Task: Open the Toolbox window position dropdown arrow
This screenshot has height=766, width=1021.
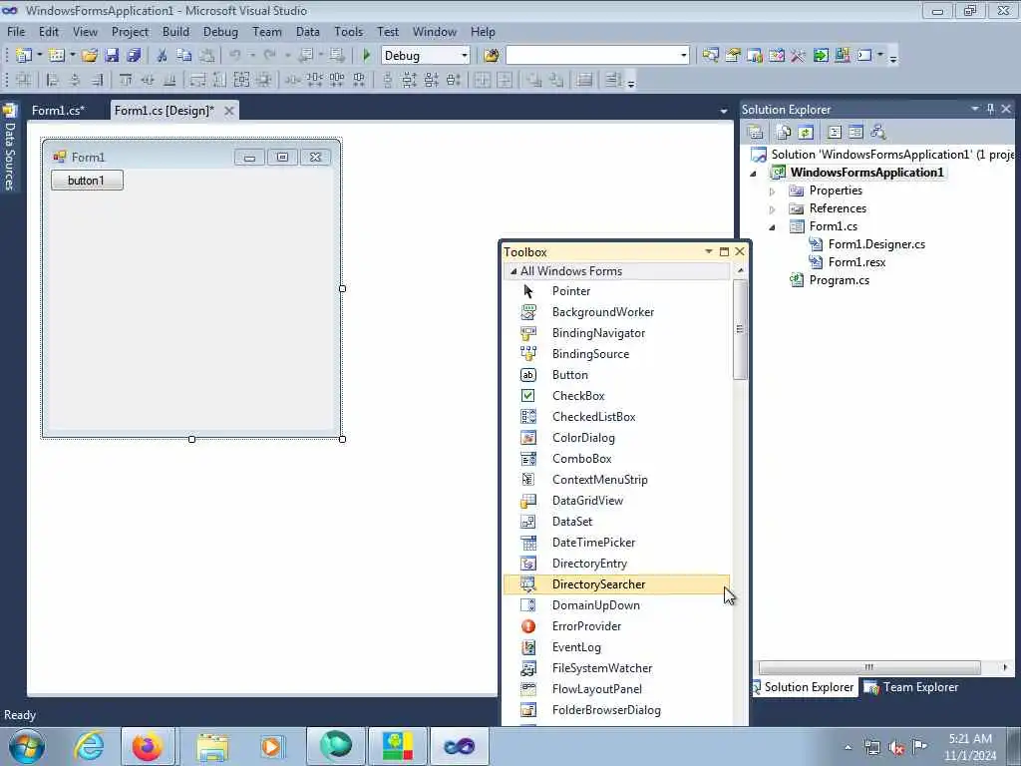Action: pyautogui.click(x=709, y=251)
